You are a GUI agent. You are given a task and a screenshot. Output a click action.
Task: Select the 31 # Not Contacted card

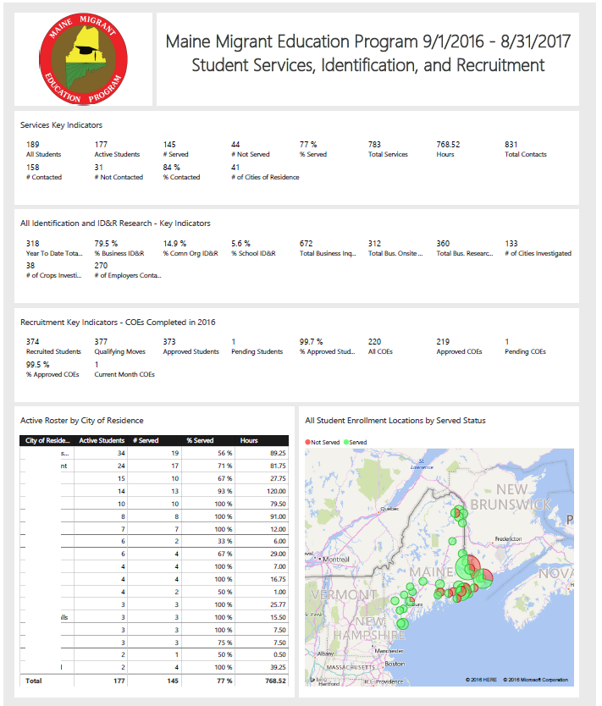tap(119, 172)
